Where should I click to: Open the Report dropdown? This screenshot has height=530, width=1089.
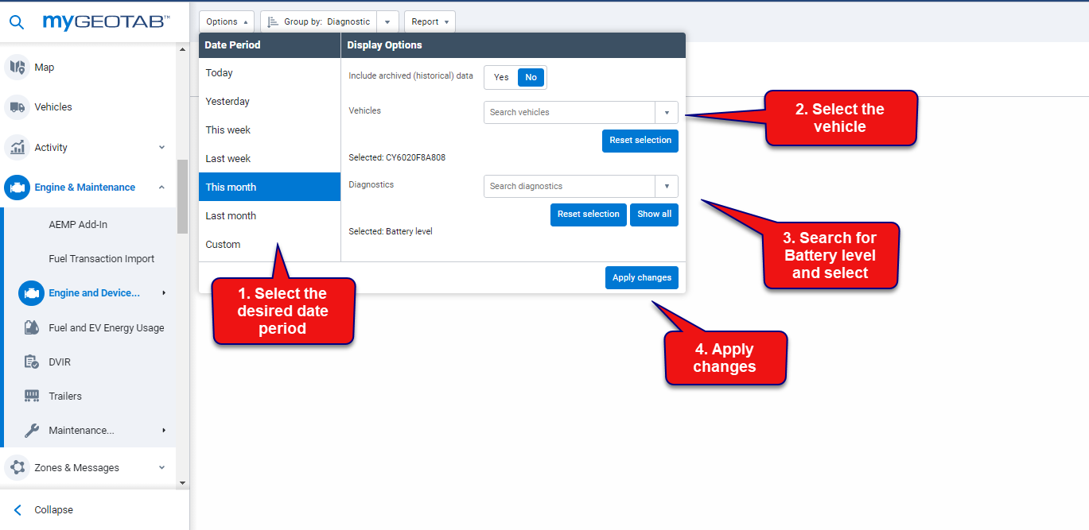(x=430, y=22)
